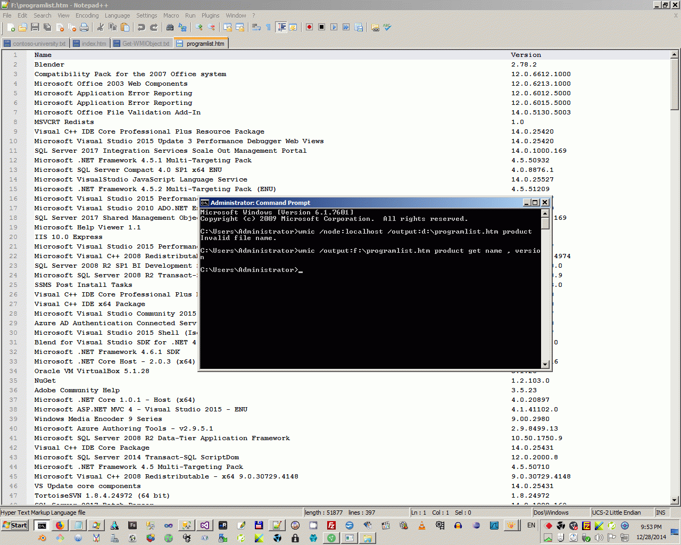Click the UCS-2 Little Endian status field
The width and height of the screenshot is (681, 545).
(x=622, y=513)
